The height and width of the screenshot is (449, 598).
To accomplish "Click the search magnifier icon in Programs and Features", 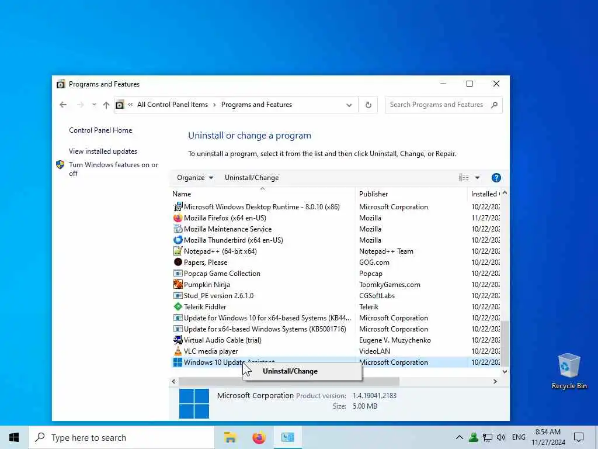I will [x=494, y=105].
